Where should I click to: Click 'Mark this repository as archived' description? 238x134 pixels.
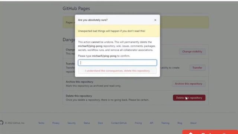point(93,86)
